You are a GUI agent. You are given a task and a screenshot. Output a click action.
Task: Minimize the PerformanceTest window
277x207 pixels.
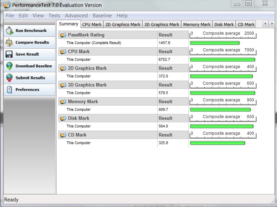237,3
